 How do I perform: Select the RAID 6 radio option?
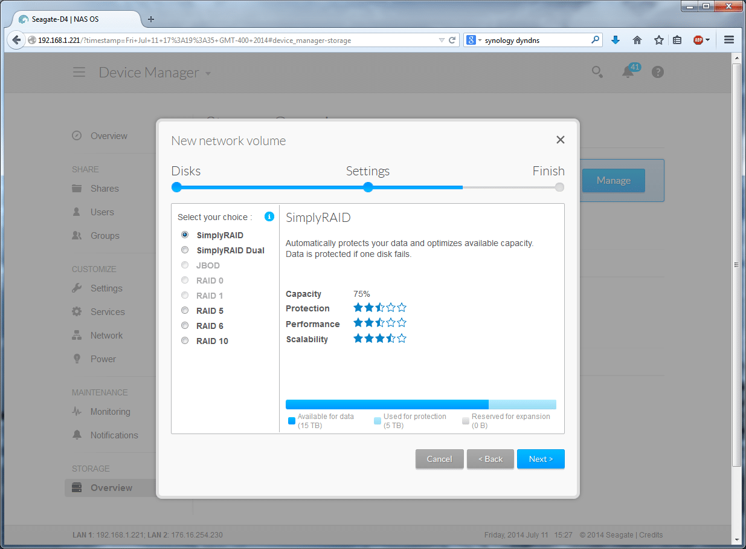coord(185,326)
